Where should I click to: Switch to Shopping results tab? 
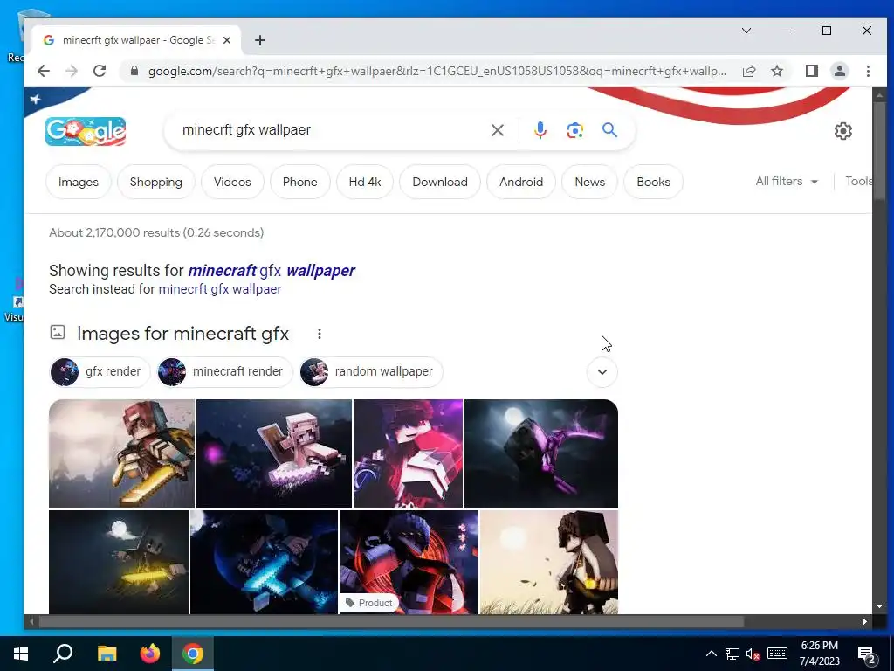point(155,182)
